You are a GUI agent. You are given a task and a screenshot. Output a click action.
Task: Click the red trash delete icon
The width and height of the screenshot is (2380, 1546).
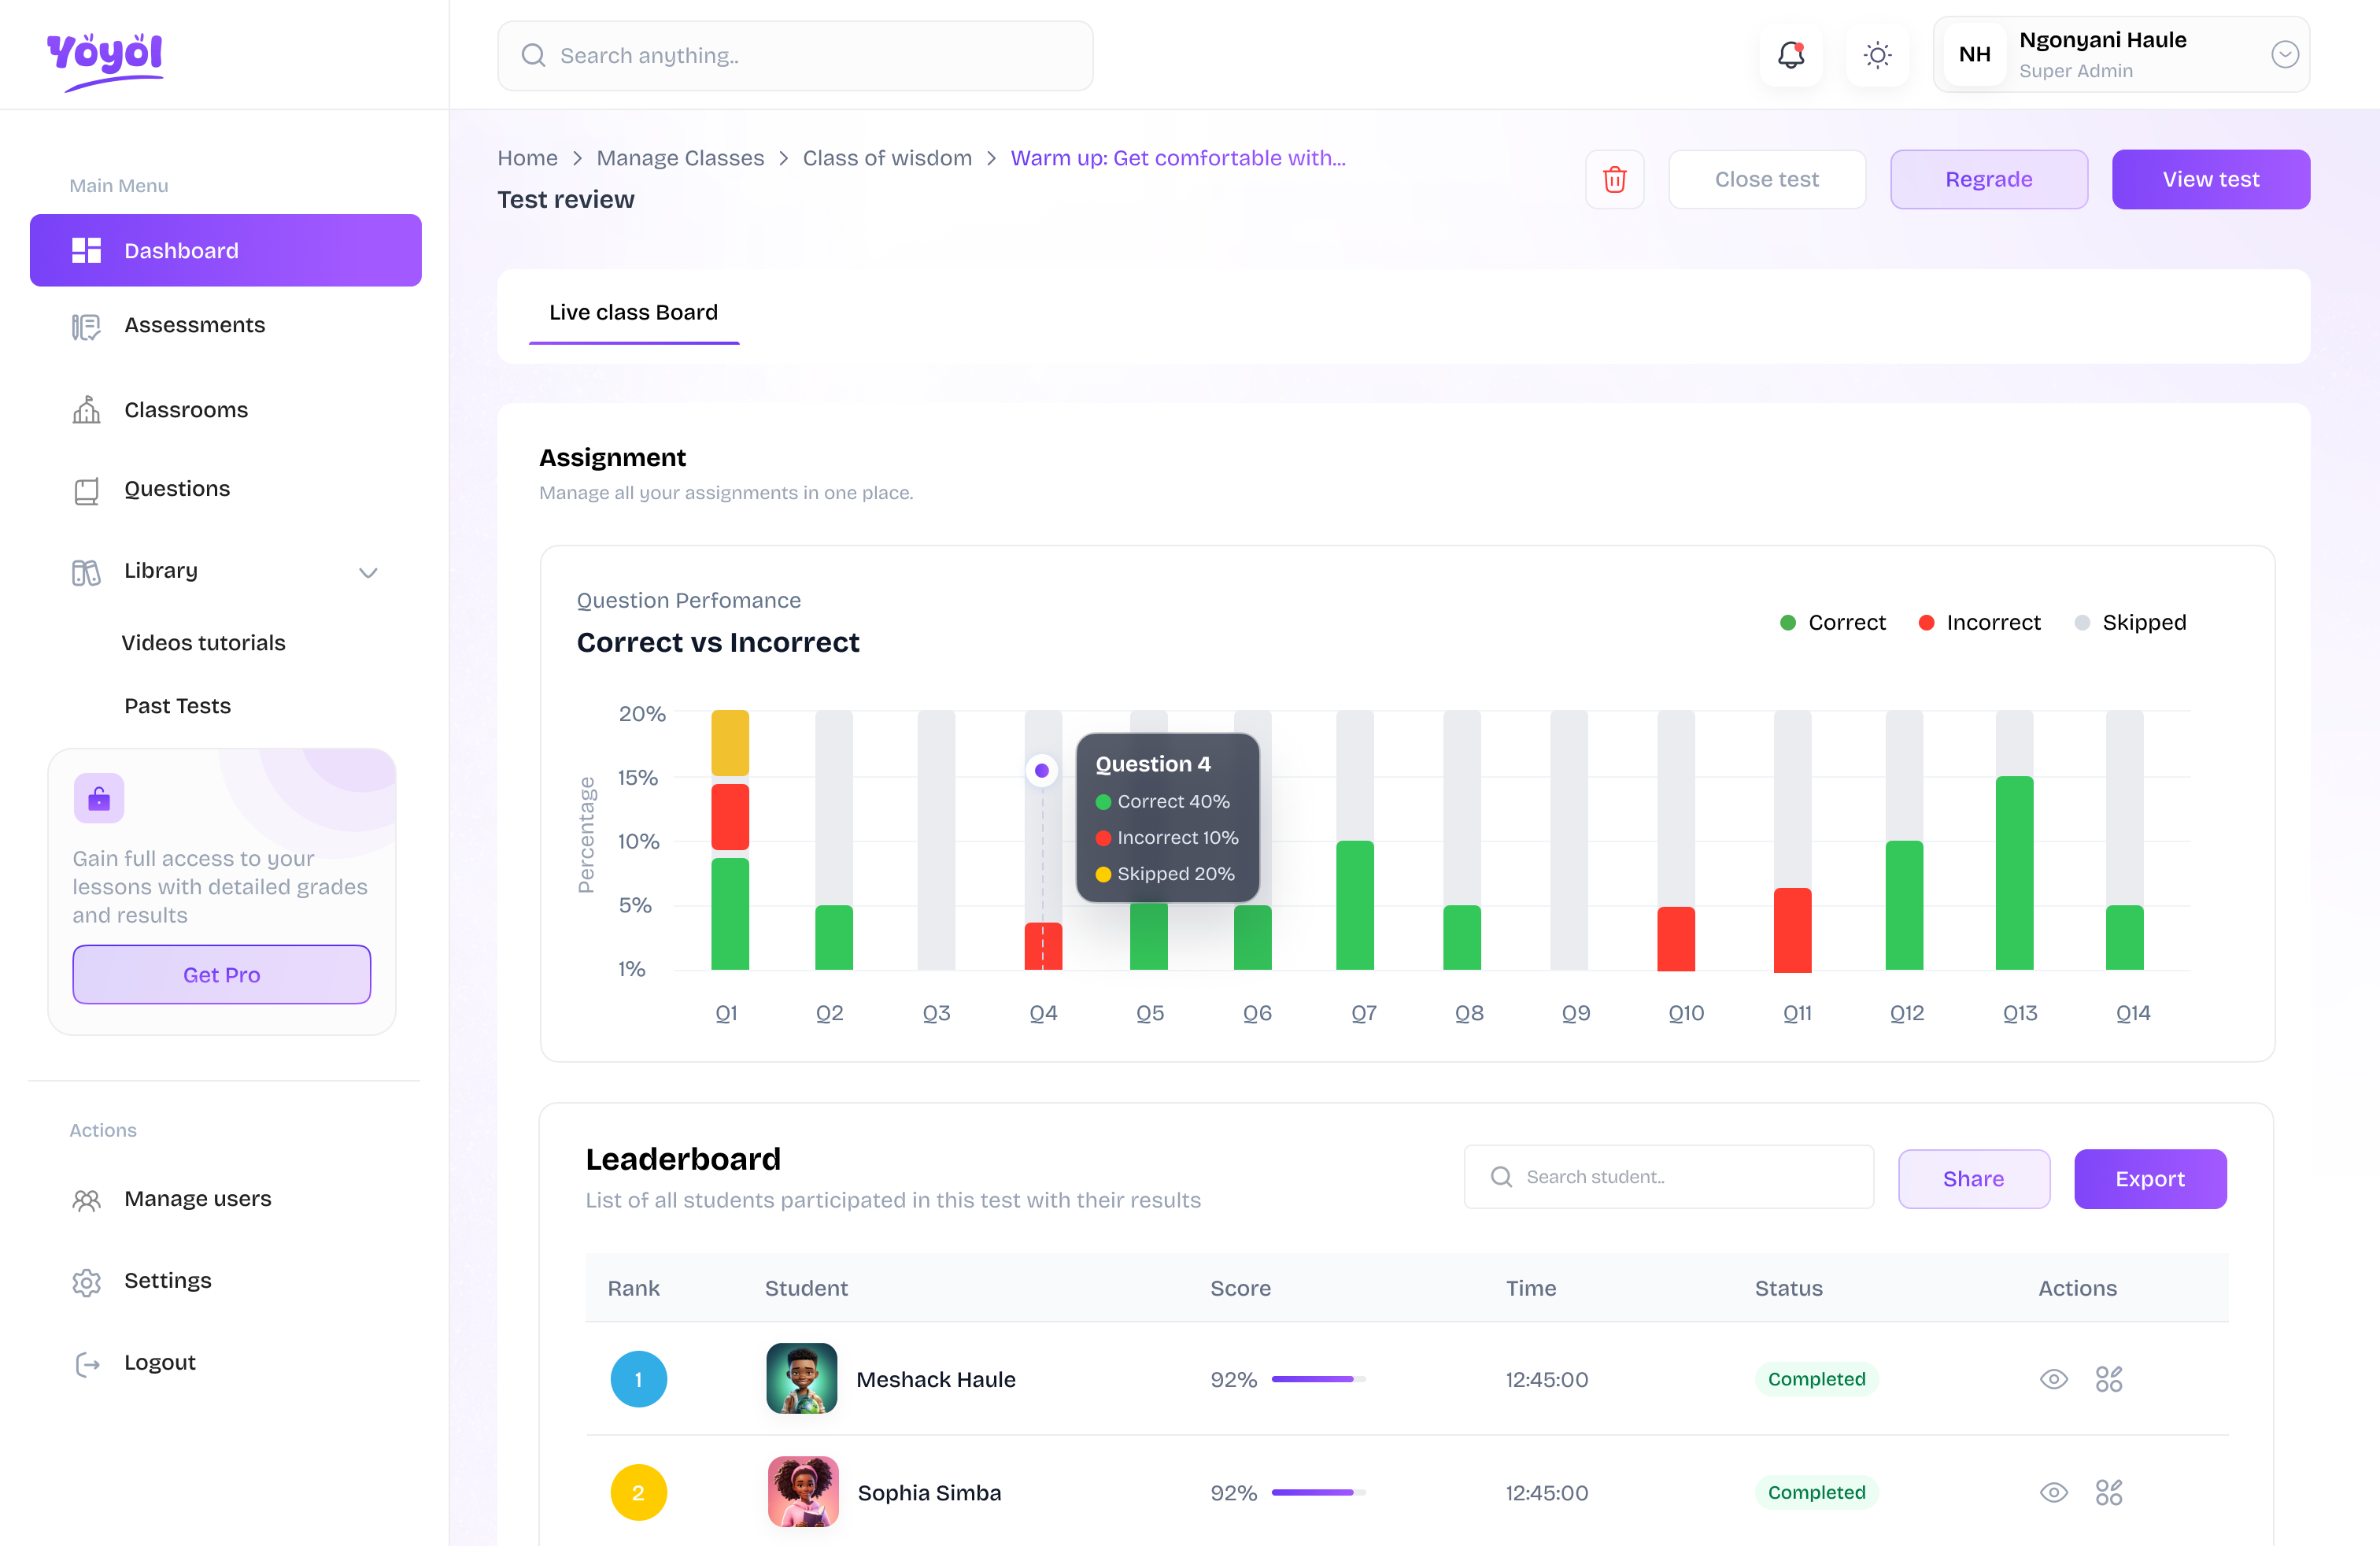1614,179
